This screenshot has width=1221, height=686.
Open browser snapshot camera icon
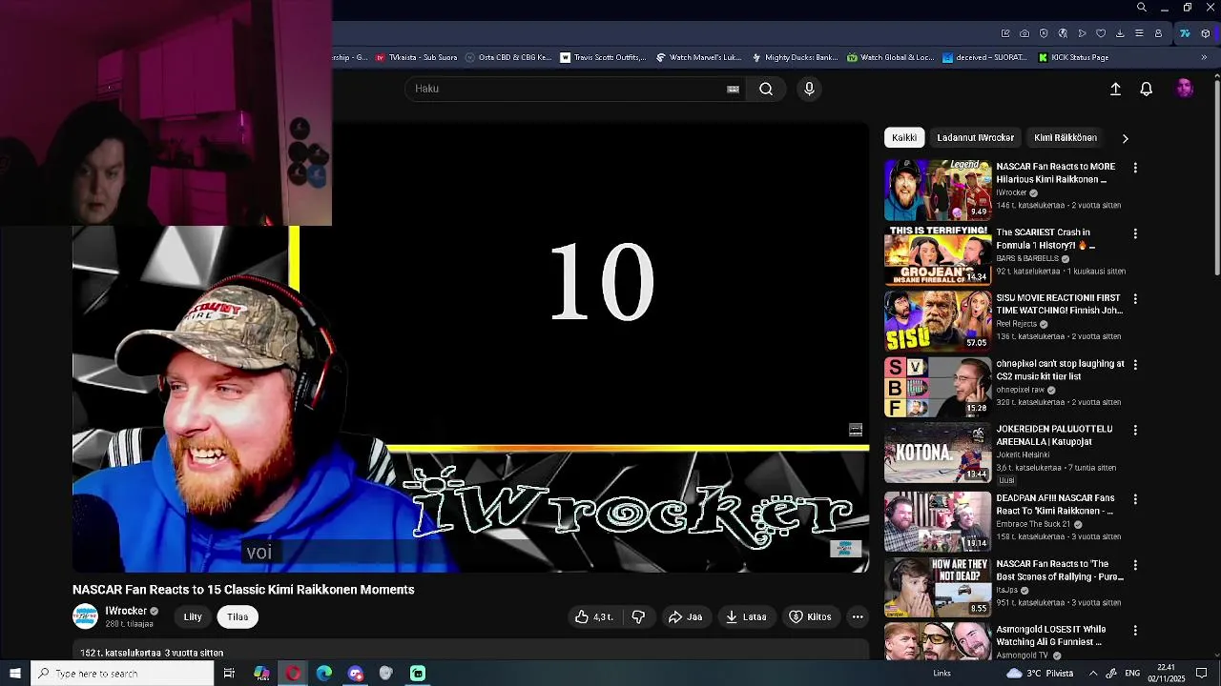click(1024, 33)
